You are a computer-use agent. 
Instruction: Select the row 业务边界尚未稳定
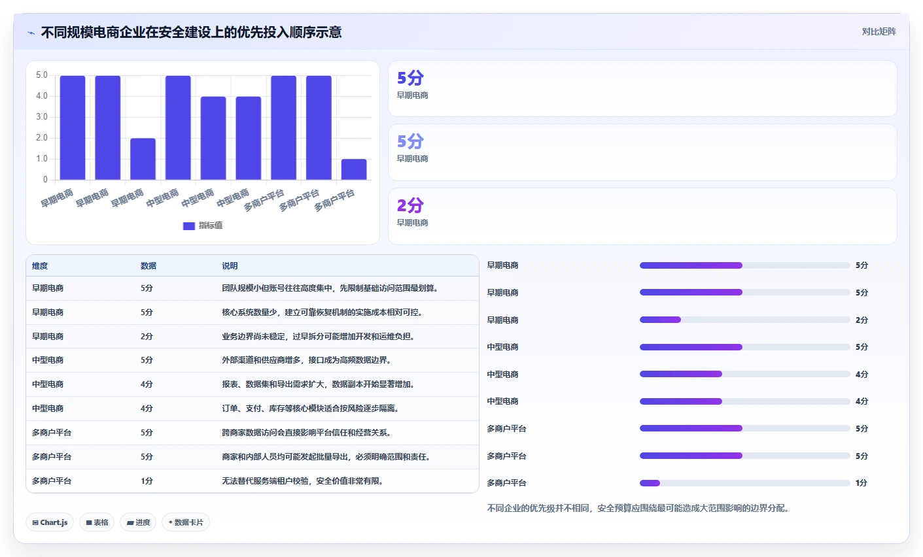pyautogui.click(x=253, y=337)
